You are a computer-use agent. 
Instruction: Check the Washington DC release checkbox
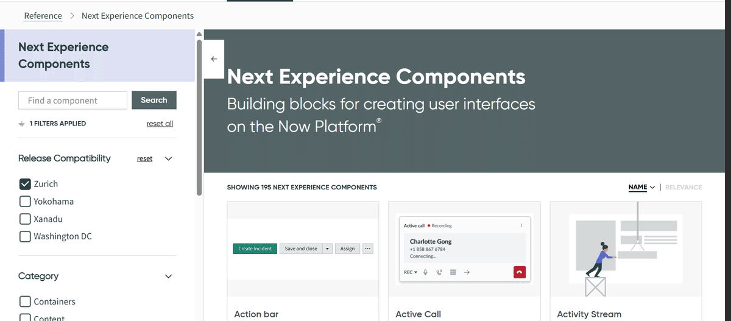25,236
